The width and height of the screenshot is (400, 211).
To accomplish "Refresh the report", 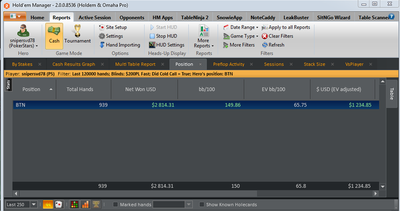I will click(273, 45).
